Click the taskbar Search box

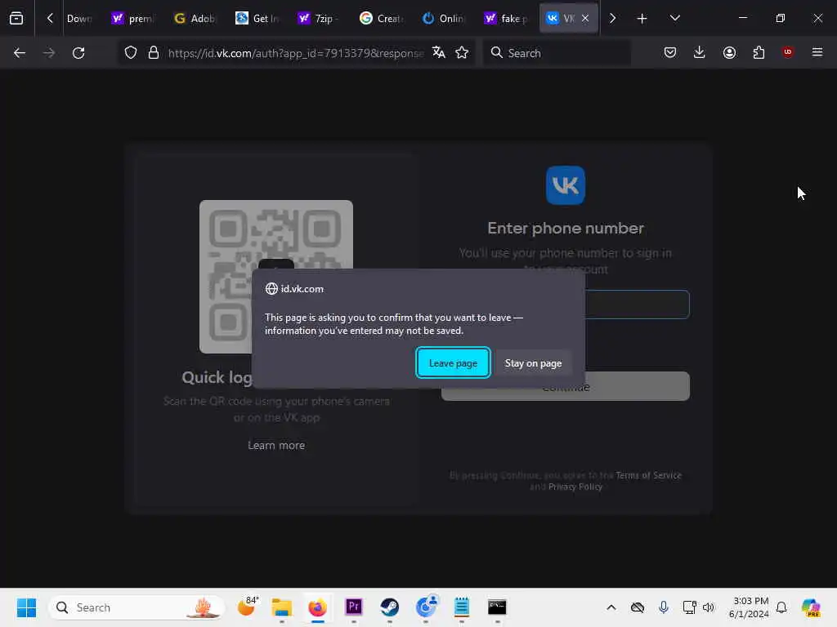[137, 607]
